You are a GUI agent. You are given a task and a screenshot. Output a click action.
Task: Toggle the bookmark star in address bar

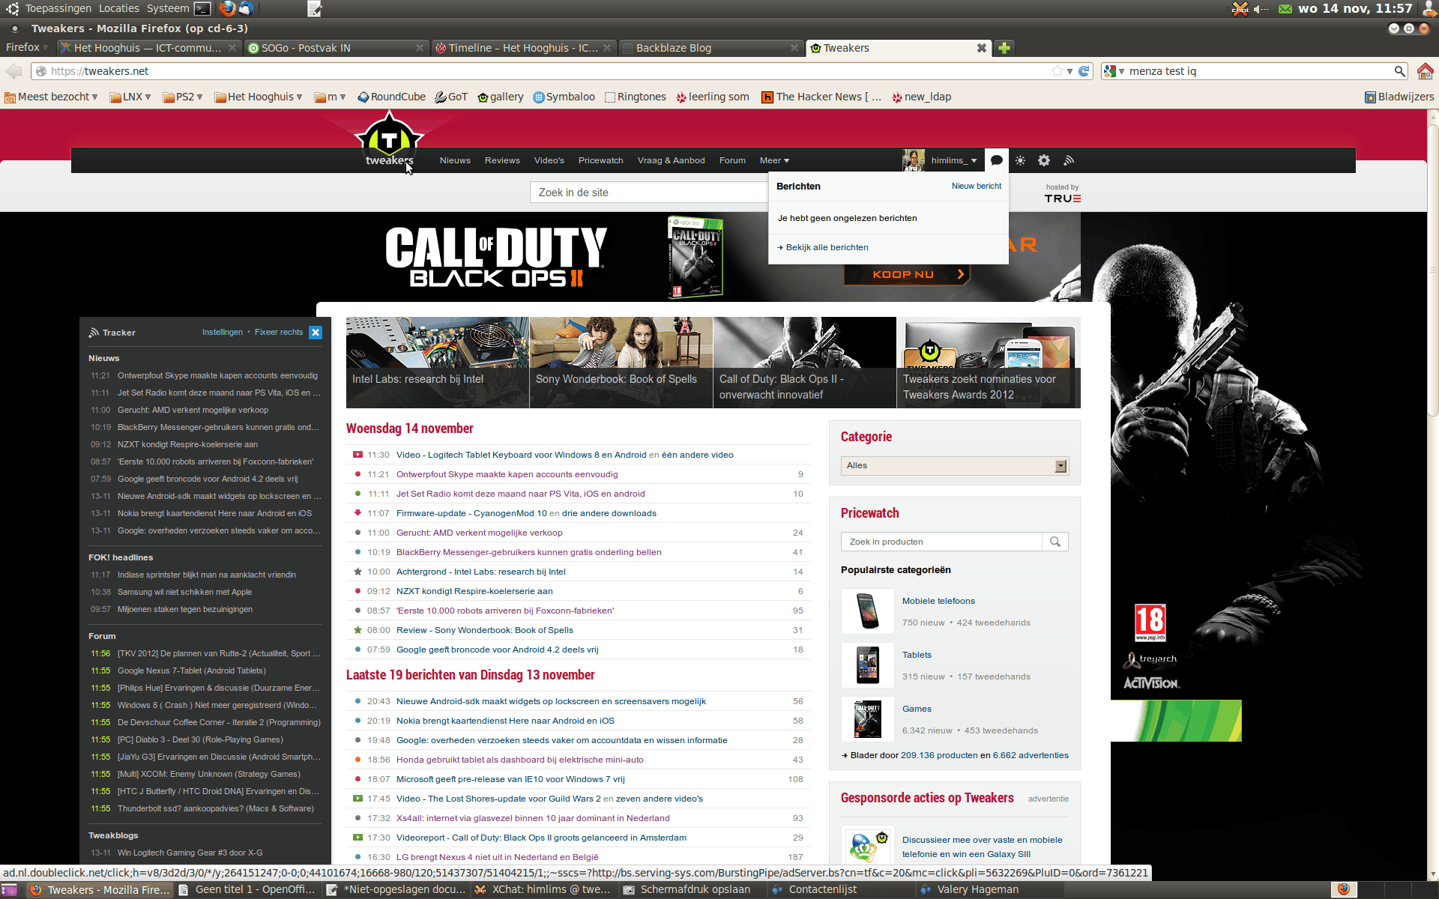[1057, 71]
